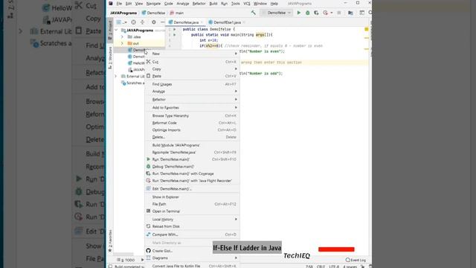The width and height of the screenshot is (476, 268).
Task: Open Project Structure from the toolbar icon
Action: click(350, 13)
